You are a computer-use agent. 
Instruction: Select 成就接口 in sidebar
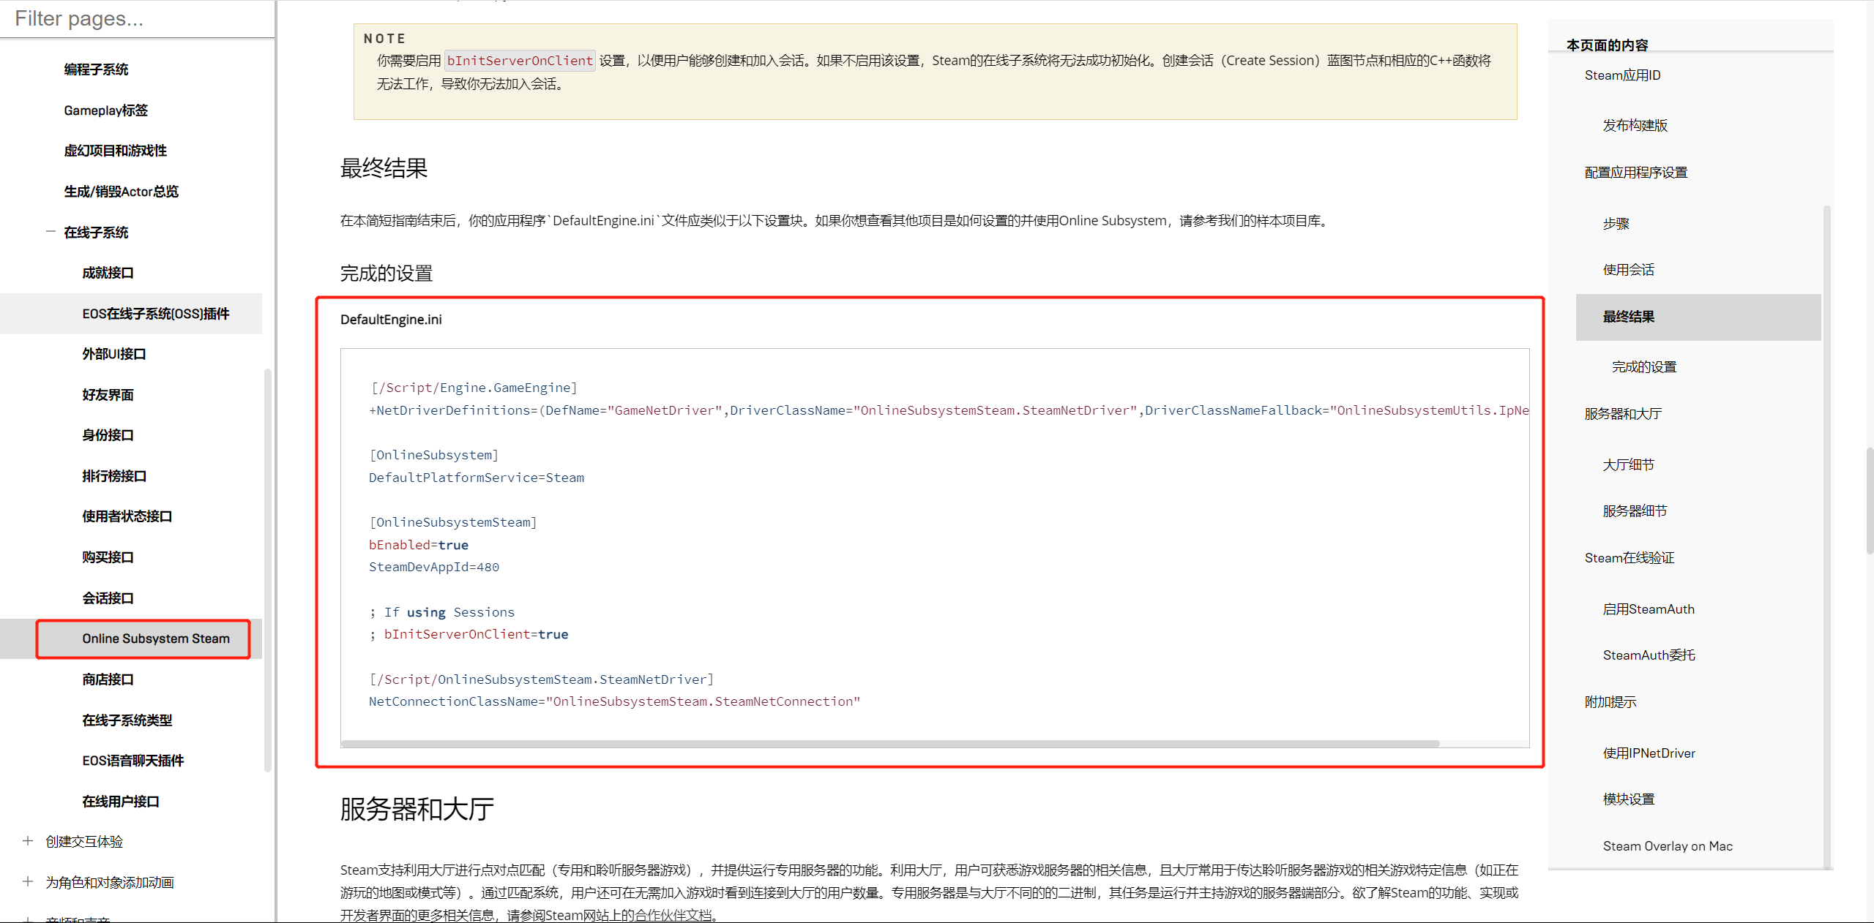[108, 273]
